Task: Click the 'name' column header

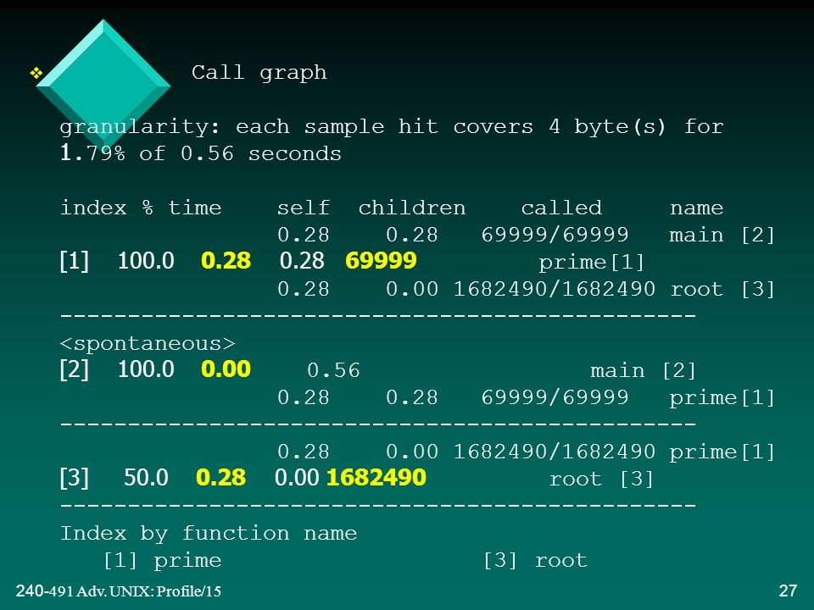Action: click(696, 208)
